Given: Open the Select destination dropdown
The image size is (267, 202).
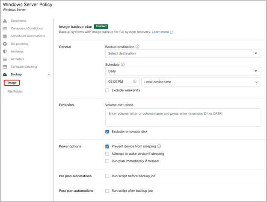Looking at the screenshot, I should pos(183,54).
